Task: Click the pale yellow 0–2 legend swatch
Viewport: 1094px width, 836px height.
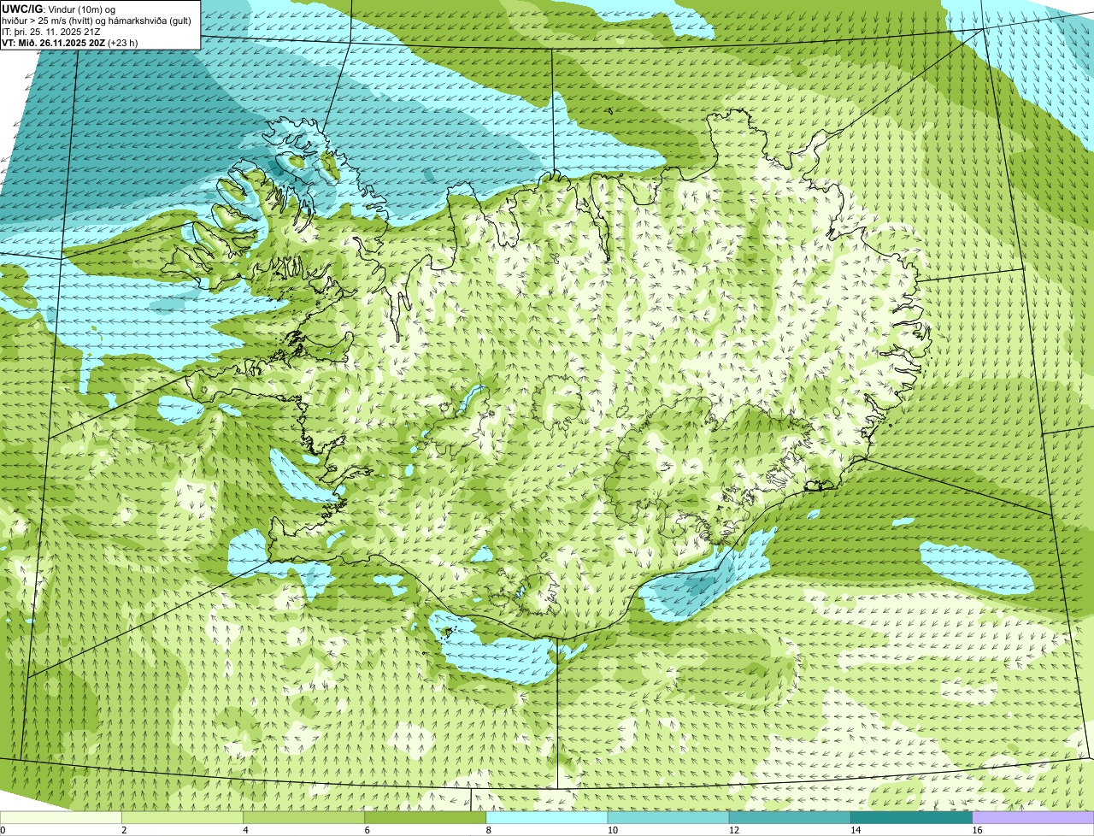Action: click(62, 818)
